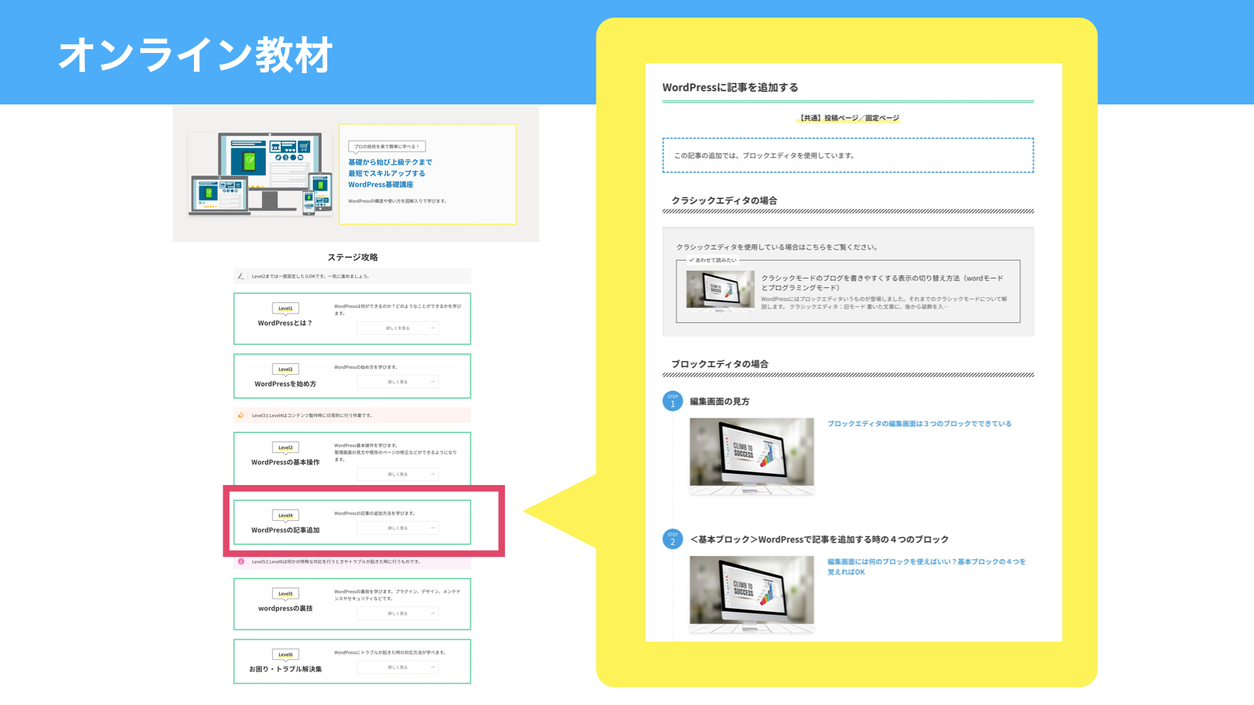Click the クラシックエディタの場合 section heading
This screenshot has width=1254, height=705.
(724, 200)
